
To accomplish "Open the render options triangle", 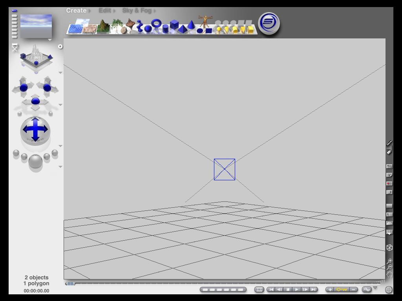I will point(60,167).
